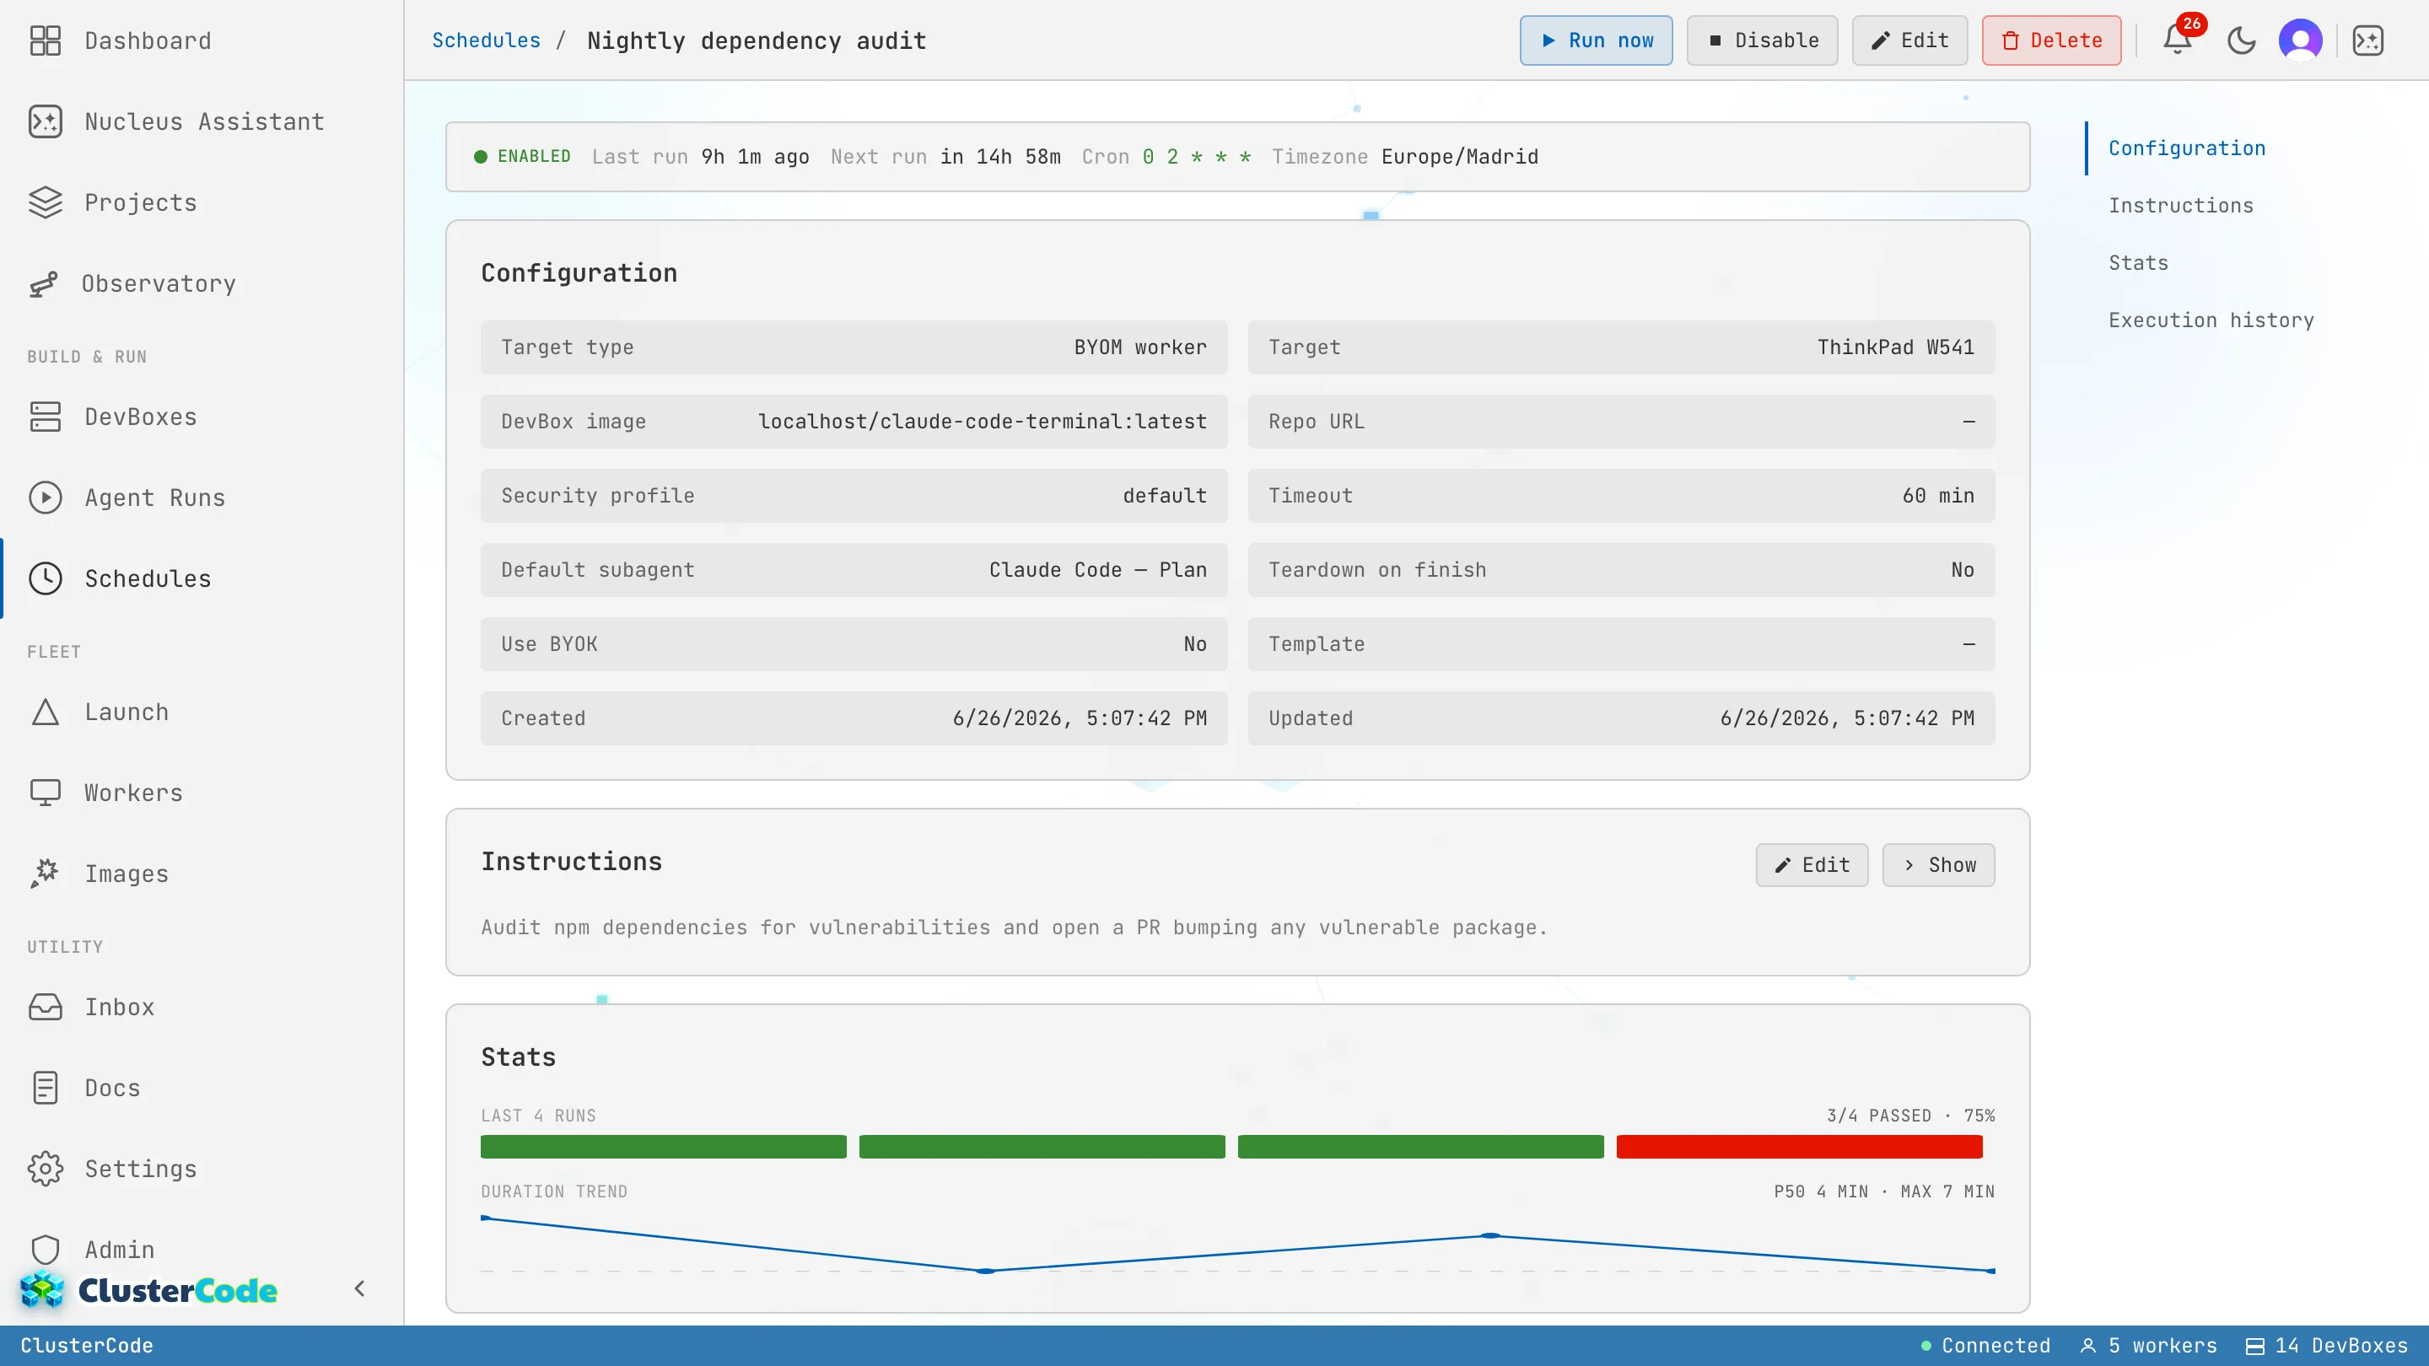Click the BYOM worker target type value
The image size is (2429, 1366).
pyautogui.click(x=1140, y=347)
